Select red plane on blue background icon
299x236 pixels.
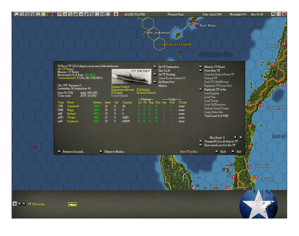[x=54, y=14]
